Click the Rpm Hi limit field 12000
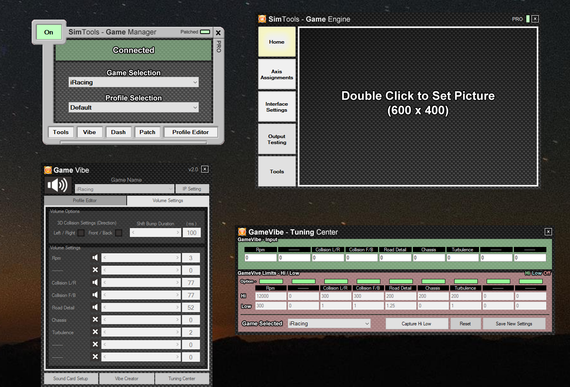 click(271, 296)
